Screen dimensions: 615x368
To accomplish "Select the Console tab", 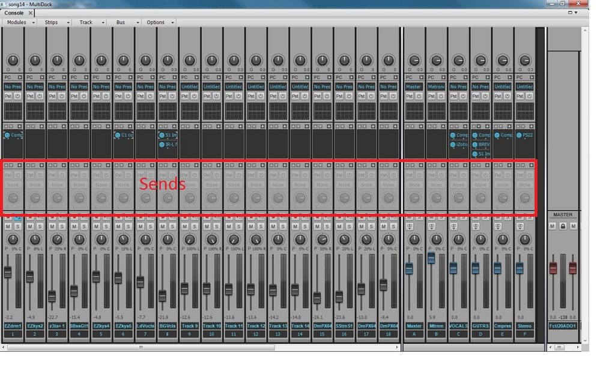I will point(14,13).
